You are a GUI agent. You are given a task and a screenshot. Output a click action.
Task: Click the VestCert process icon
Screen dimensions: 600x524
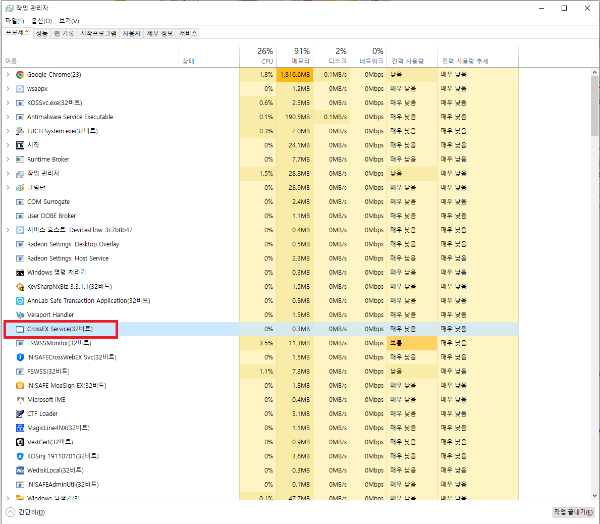click(20, 442)
